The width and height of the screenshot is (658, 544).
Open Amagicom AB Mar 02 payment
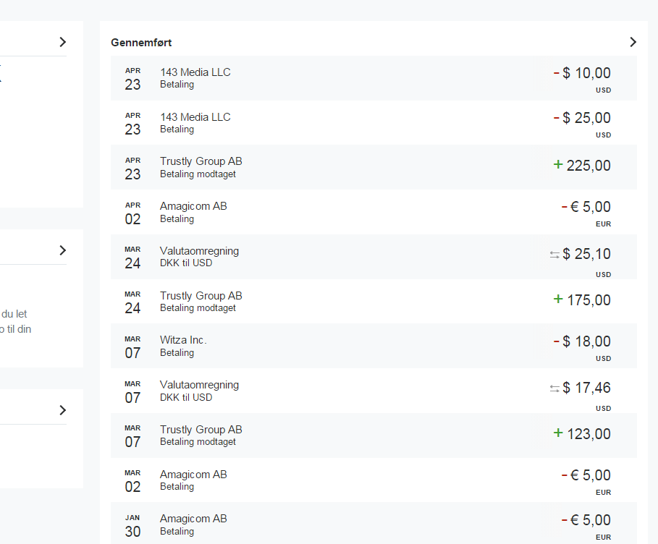pos(374,480)
